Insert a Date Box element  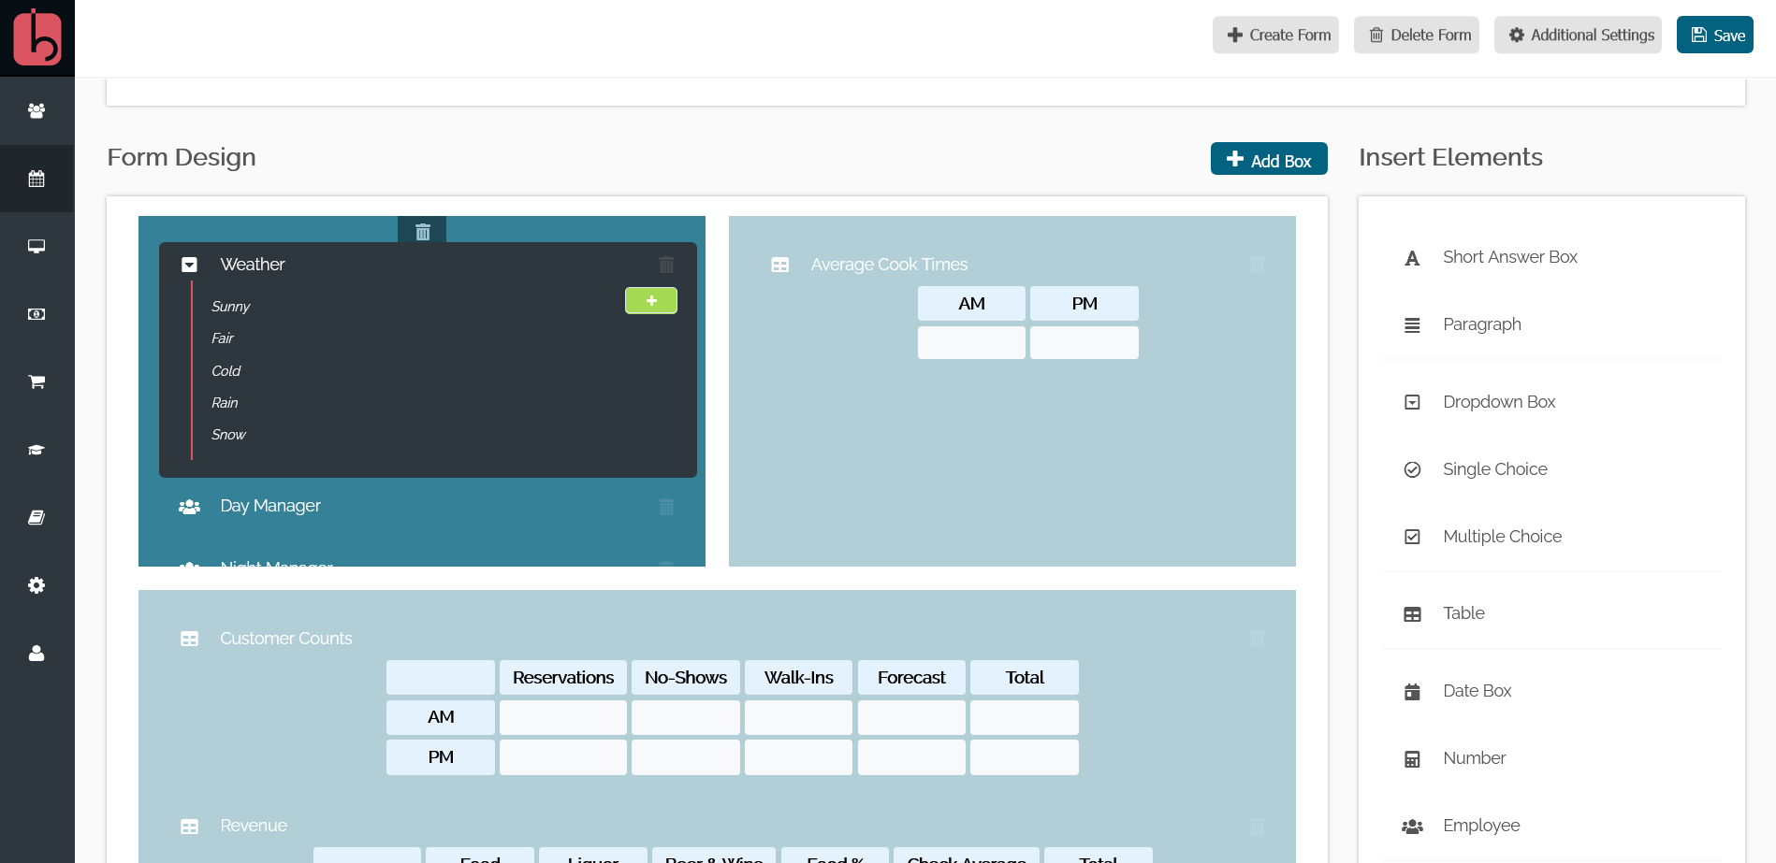point(1477,691)
